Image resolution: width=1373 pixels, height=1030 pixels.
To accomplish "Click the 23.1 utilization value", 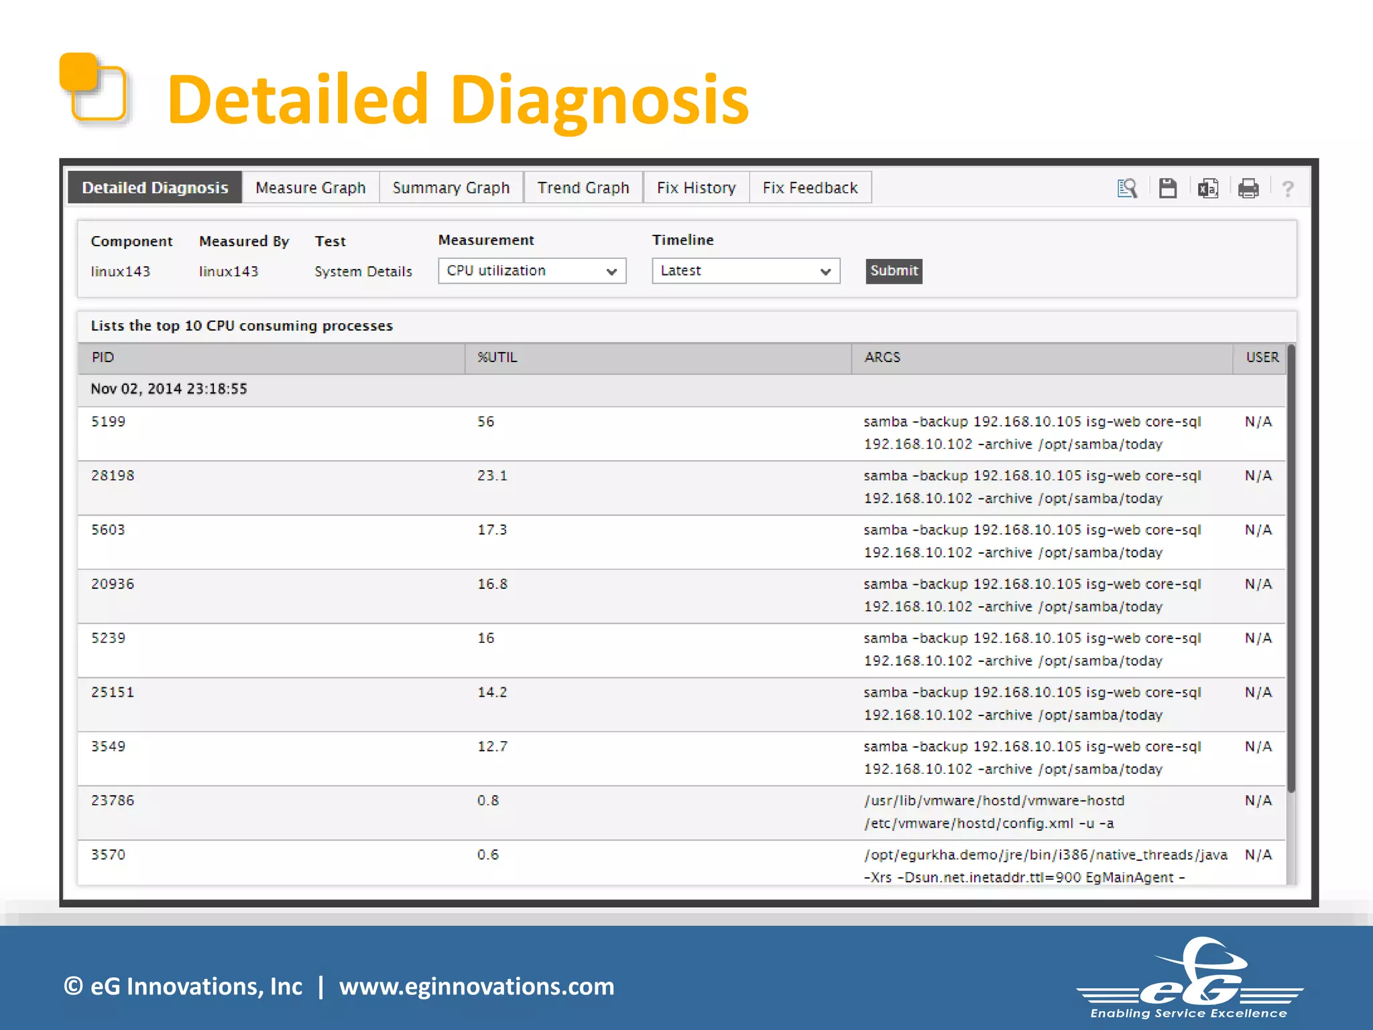I will [x=492, y=476].
